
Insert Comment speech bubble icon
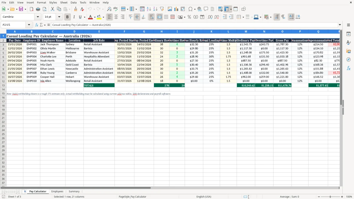(206, 9)
